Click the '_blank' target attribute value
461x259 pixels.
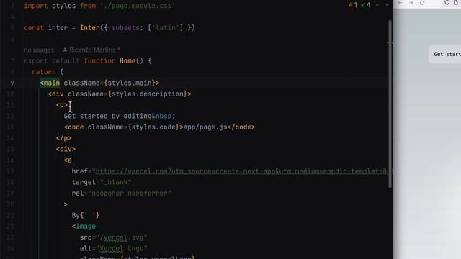tap(115, 182)
